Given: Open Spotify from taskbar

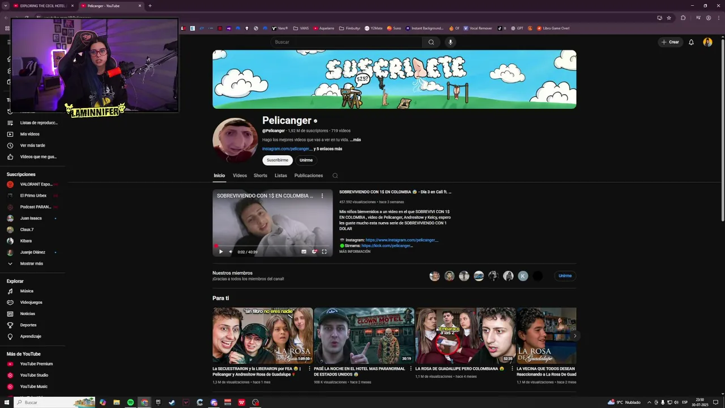Looking at the screenshot, I should [x=130, y=402].
